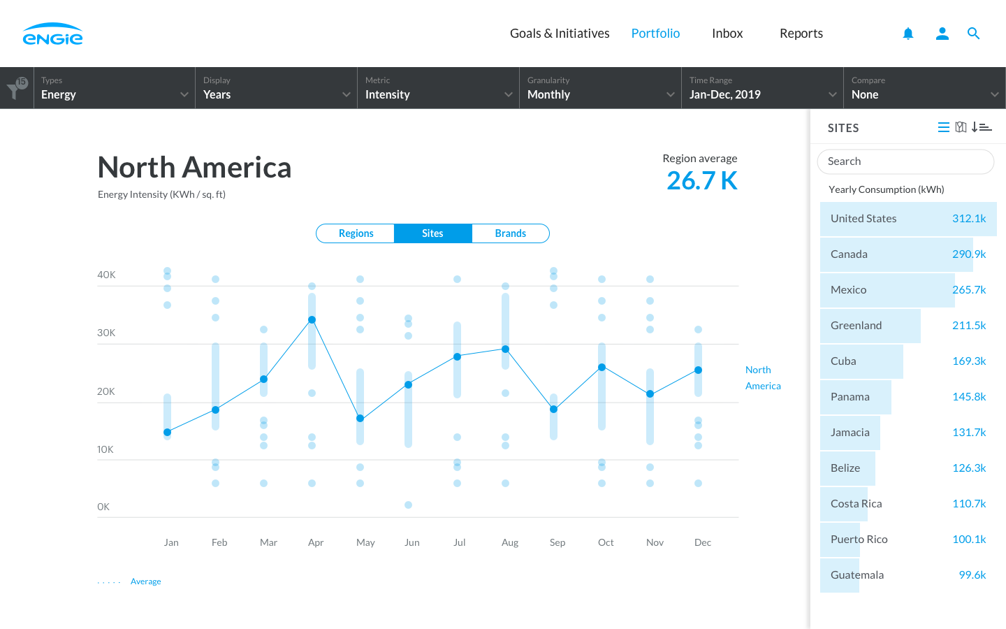This screenshot has height=629, width=1006.
Task: Open the user profile icon
Action: coord(942,34)
